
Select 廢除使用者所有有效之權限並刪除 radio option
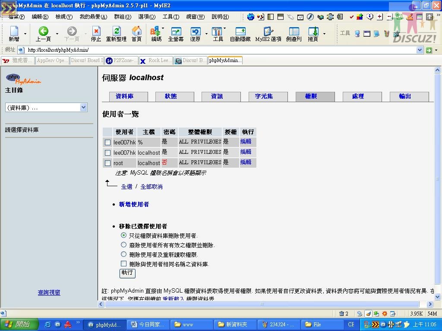click(123, 245)
